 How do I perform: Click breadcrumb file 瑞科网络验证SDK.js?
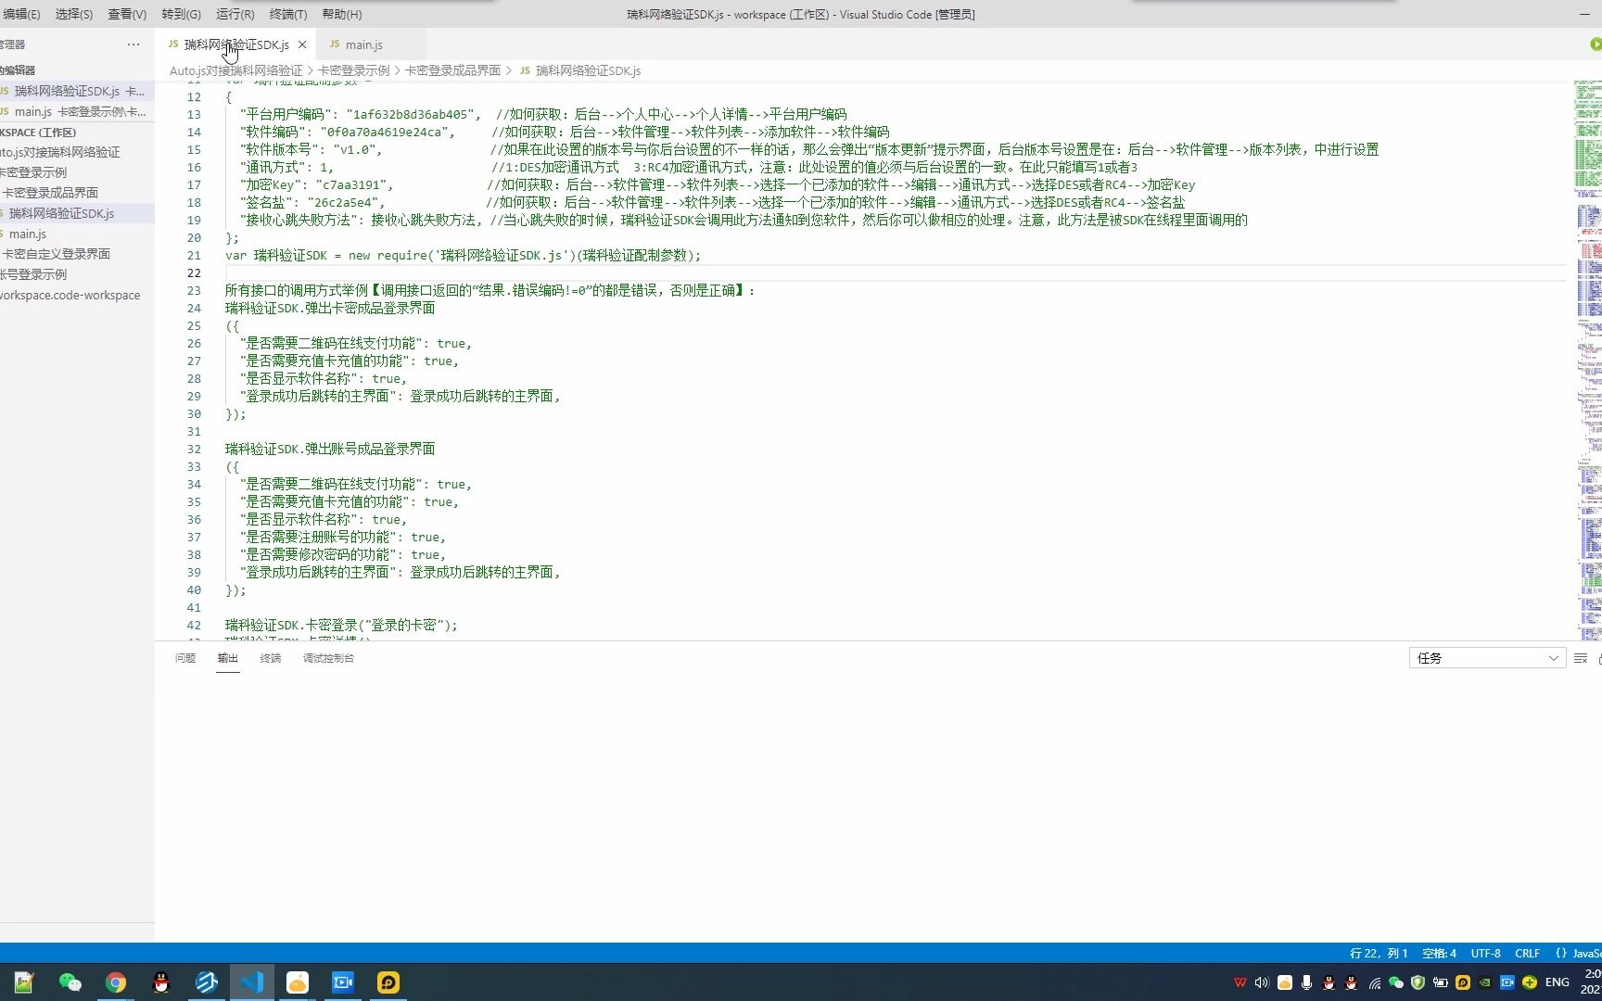coord(588,70)
